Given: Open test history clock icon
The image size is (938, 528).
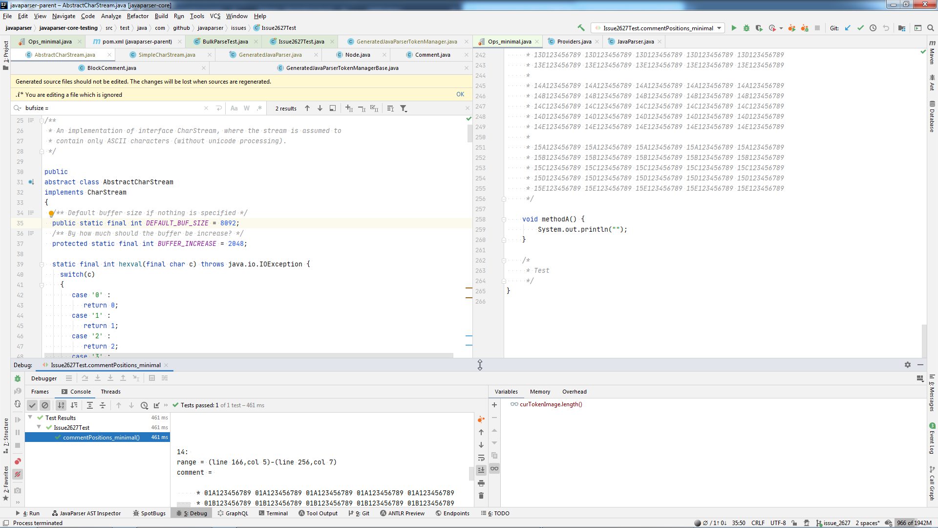Looking at the screenshot, I should click(x=144, y=405).
